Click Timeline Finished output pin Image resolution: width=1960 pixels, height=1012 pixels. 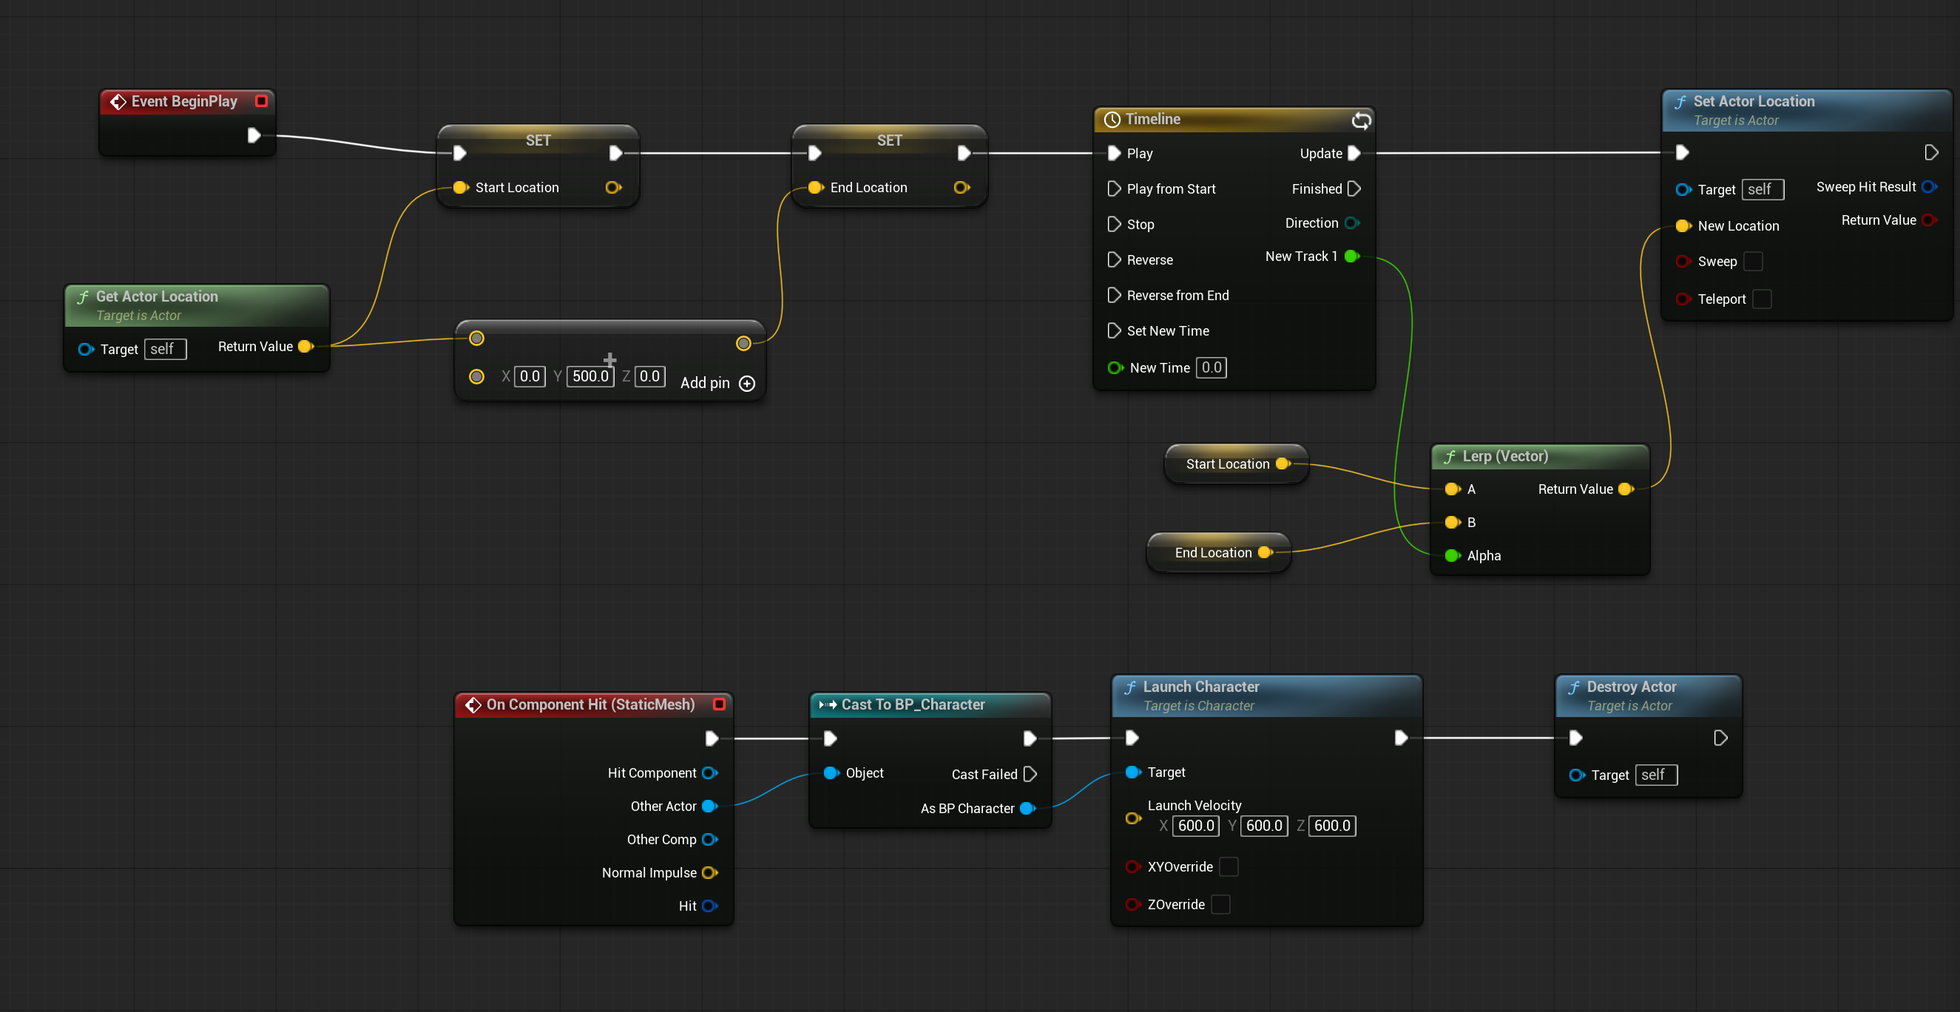click(x=1354, y=189)
